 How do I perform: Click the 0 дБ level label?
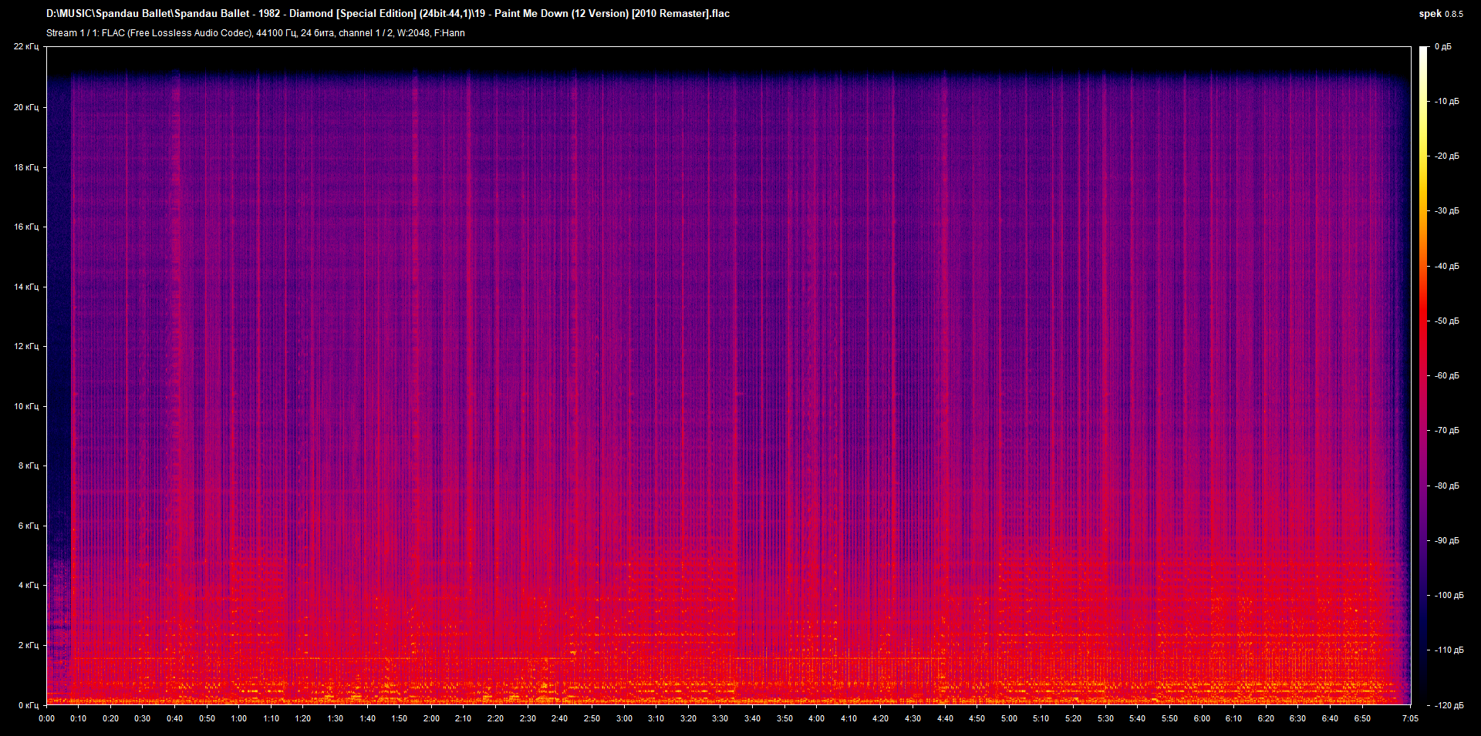(1442, 47)
